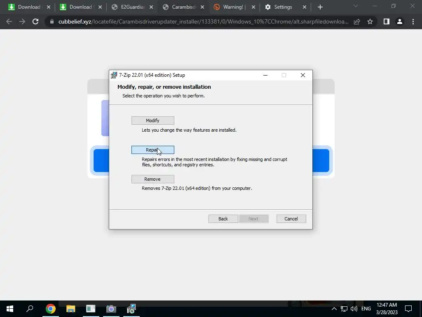Open the clock and date flyout
The height and width of the screenshot is (317, 422).
tap(387, 309)
